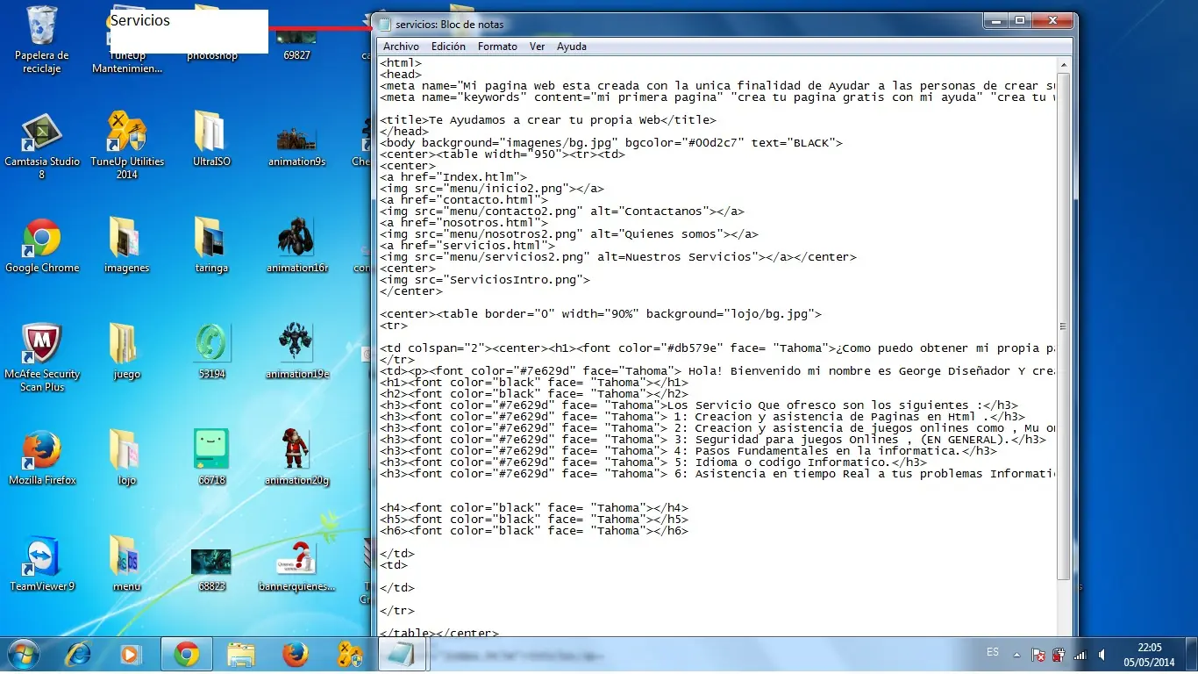Open Windows Explorer from the taskbar
The height and width of the screenshot is (674, 1198).
(x=240, y=655)
